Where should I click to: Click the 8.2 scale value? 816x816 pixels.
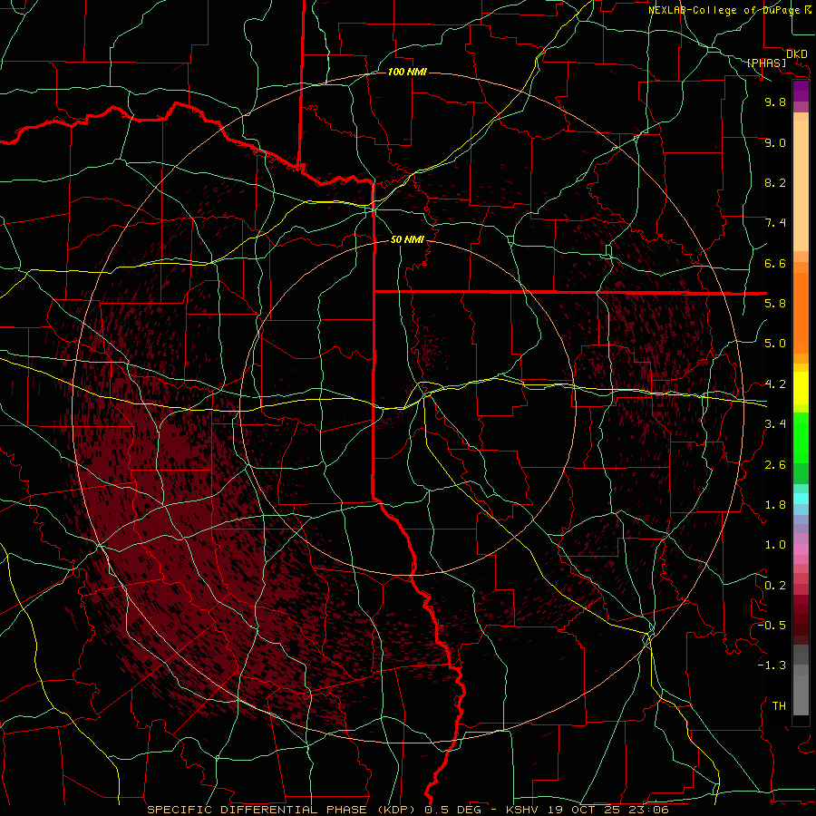[775, 182]
